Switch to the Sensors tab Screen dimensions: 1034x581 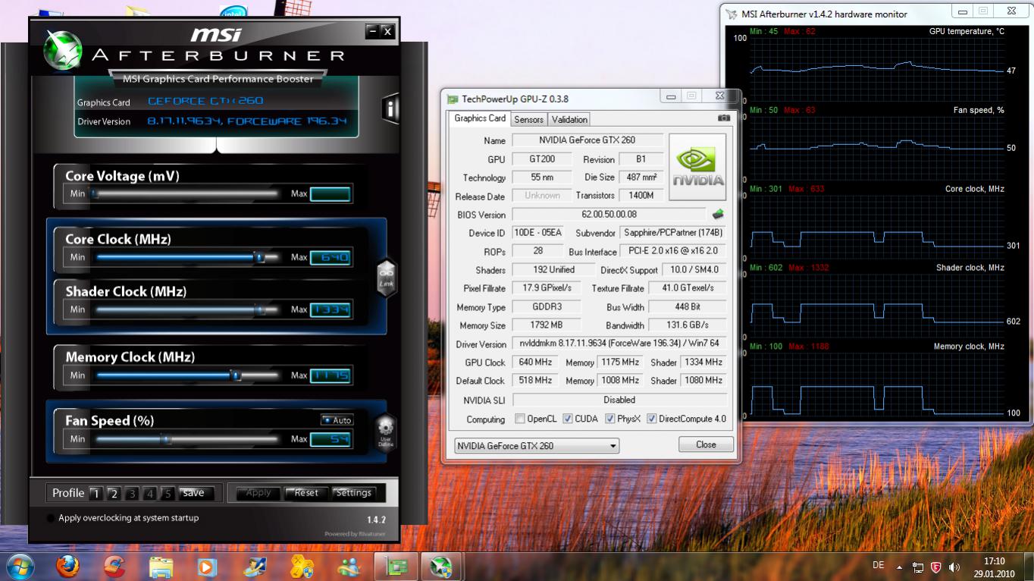point(528,119)
